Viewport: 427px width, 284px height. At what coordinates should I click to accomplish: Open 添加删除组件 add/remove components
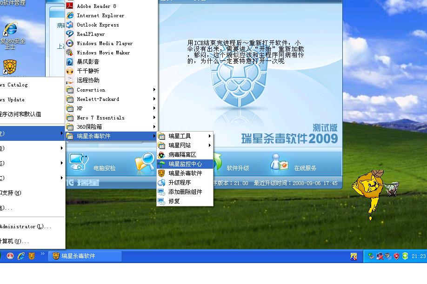[x=185, y=192]
